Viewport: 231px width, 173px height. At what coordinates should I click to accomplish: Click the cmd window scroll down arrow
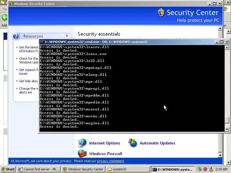227,129
